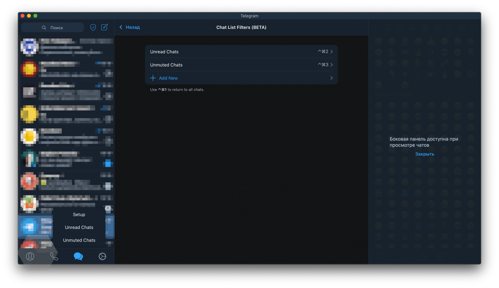This screenshot has width=499, height=288.
Task: Open the Calls tab phone icon
Action: pyautogui.click(x=54, y=256)
